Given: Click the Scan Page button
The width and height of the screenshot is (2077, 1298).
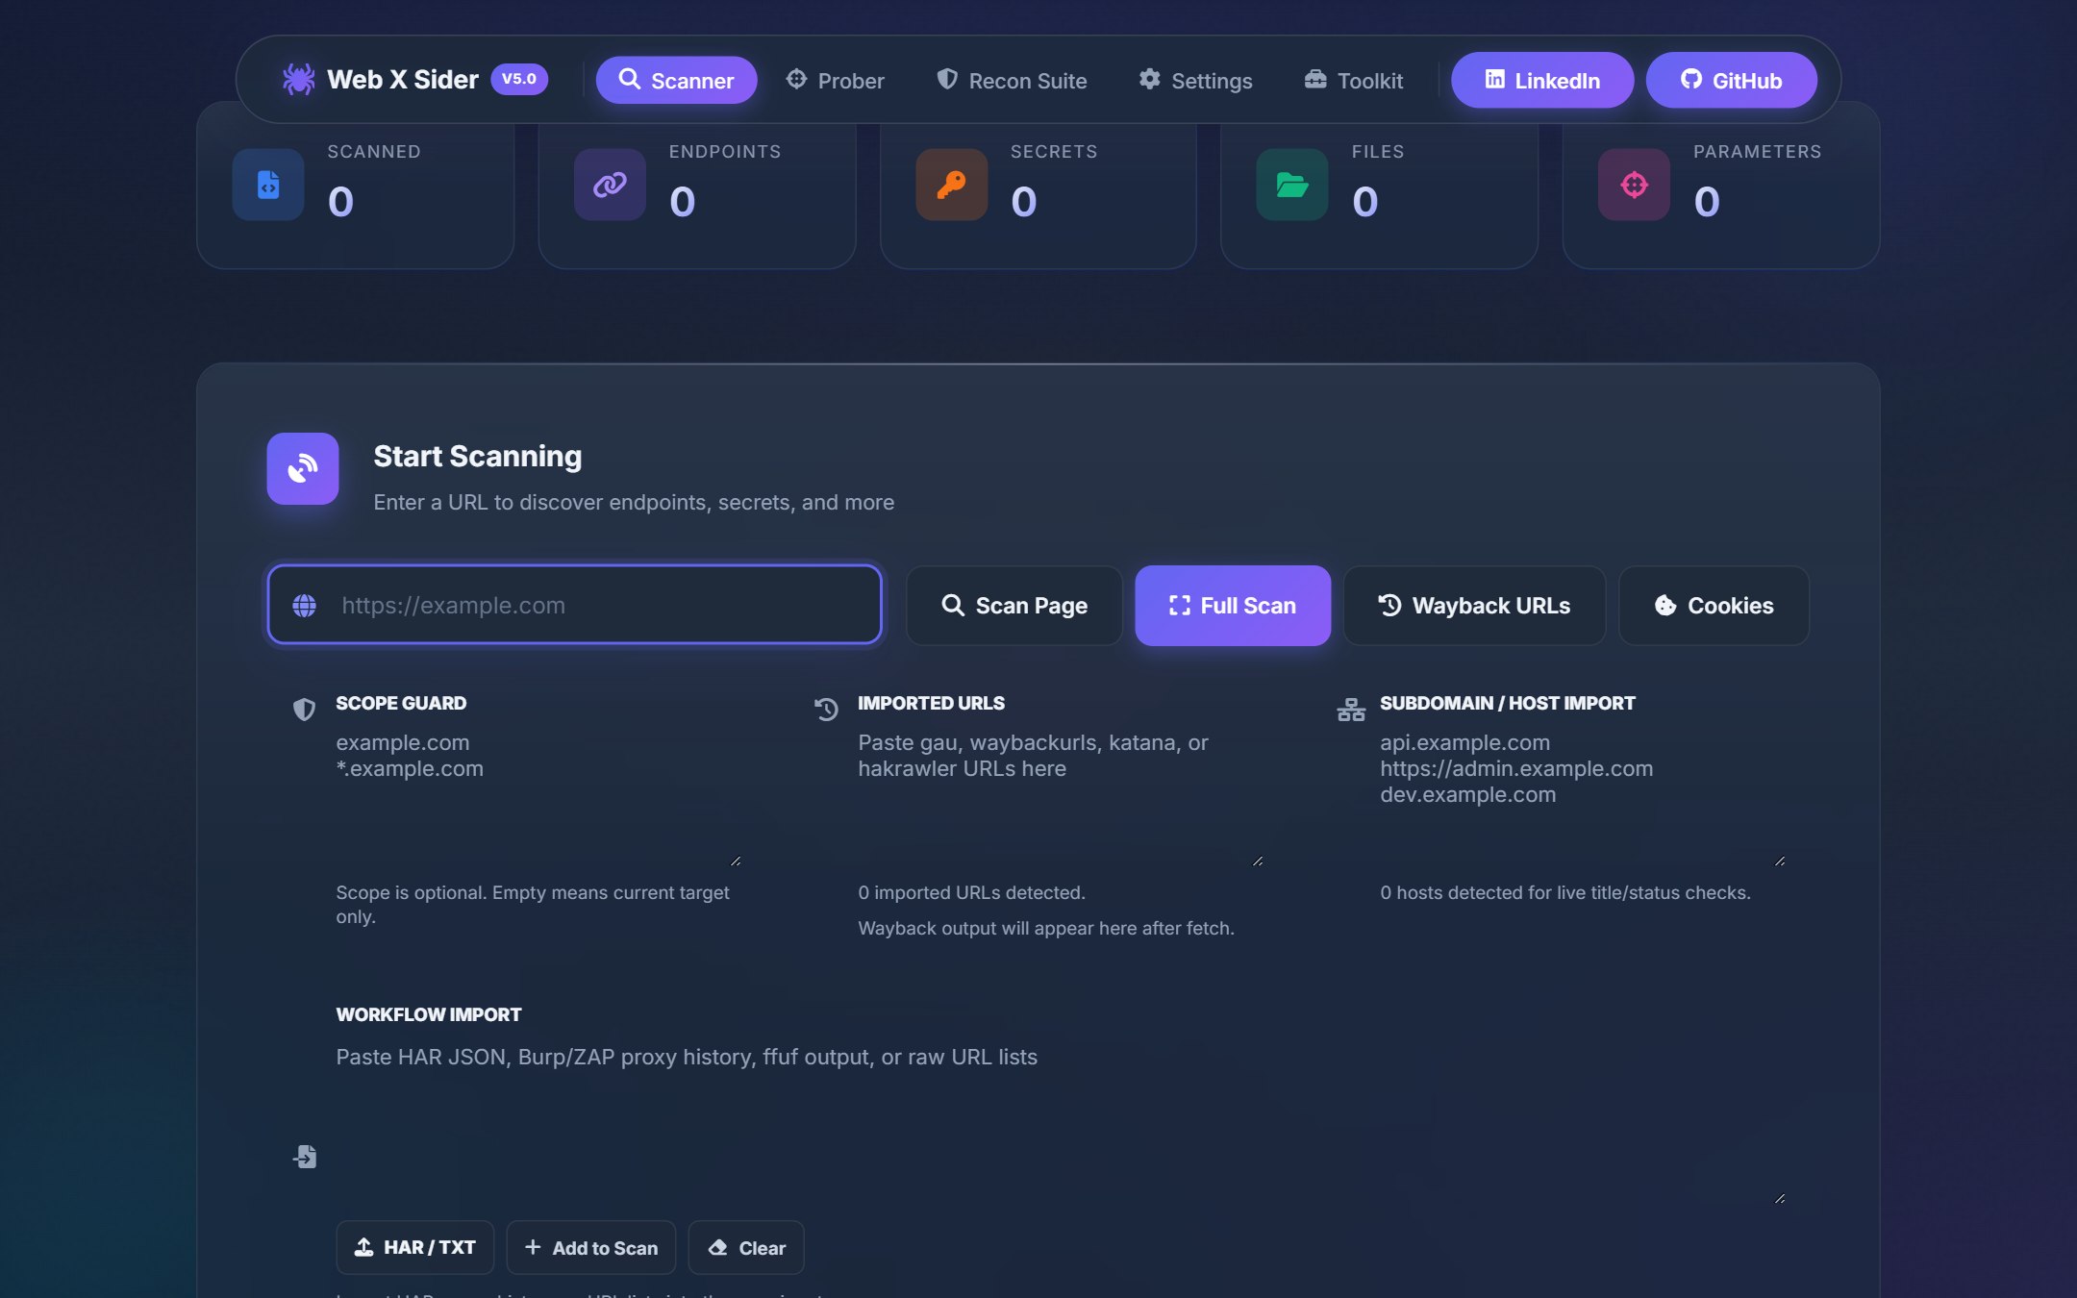Looking at the screenshot, I should [x=1014, y=606].
